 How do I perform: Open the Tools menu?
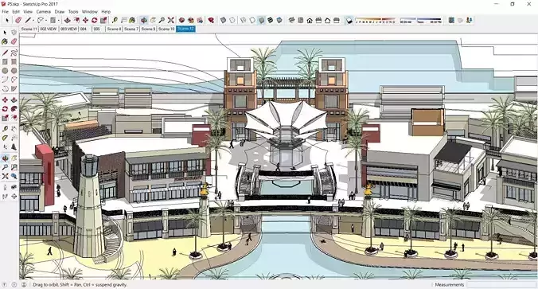point(73,12)
